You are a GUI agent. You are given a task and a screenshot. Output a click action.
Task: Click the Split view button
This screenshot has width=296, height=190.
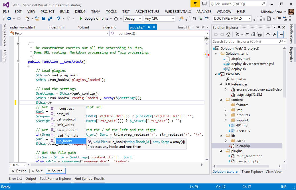(x=37, y=171)
